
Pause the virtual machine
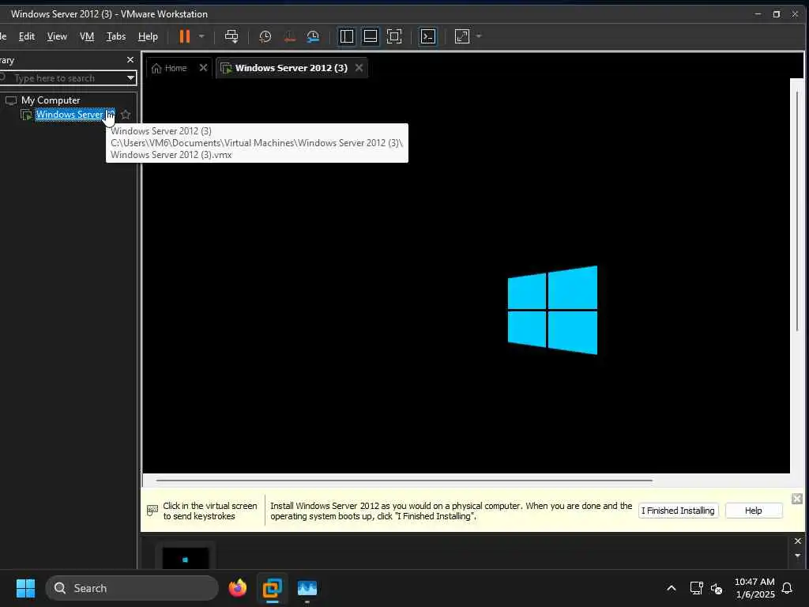[184, 36]
